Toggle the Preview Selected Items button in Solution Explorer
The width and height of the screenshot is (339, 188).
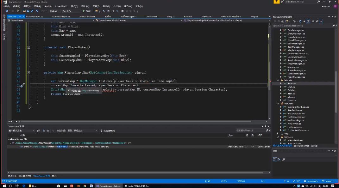(x=321, y=21)
